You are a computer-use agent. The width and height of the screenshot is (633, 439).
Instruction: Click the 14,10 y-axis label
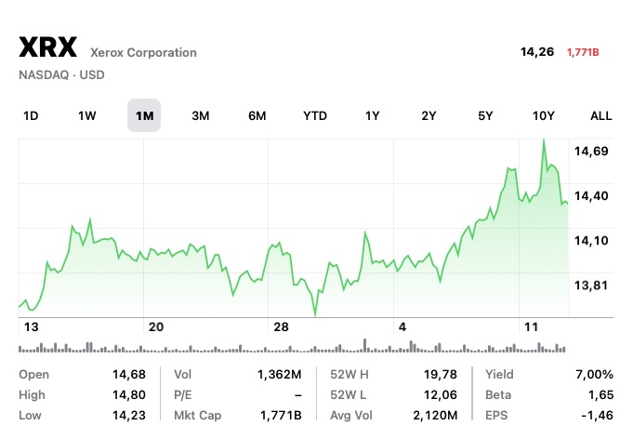click(x=591, y=241)
